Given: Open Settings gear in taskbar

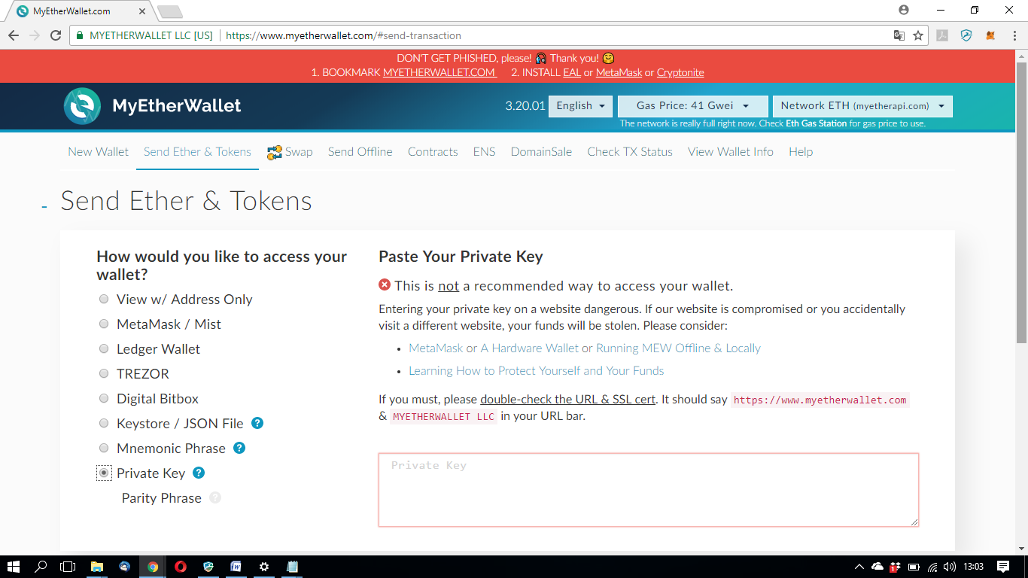Looking at the screenshot, I should 264,567.
